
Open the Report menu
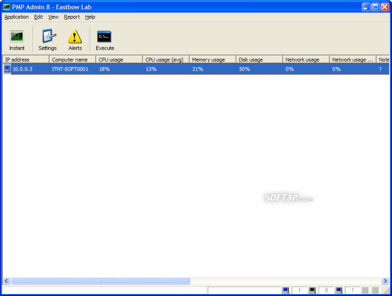tap(72, 17)
